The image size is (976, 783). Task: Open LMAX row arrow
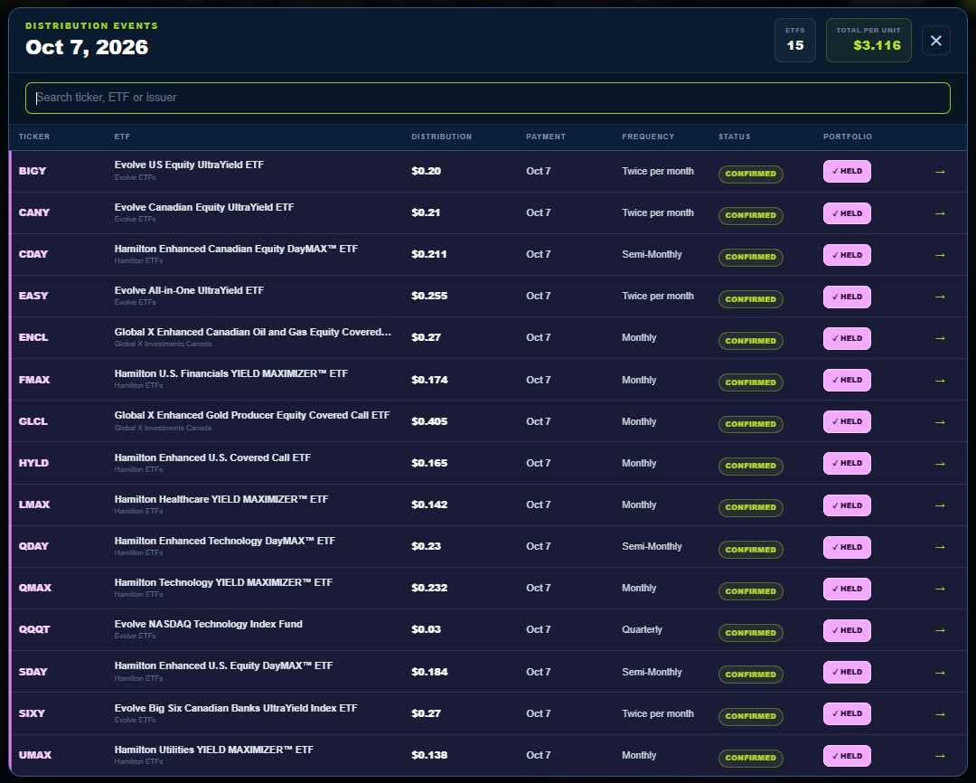click(x=940, y=505)
